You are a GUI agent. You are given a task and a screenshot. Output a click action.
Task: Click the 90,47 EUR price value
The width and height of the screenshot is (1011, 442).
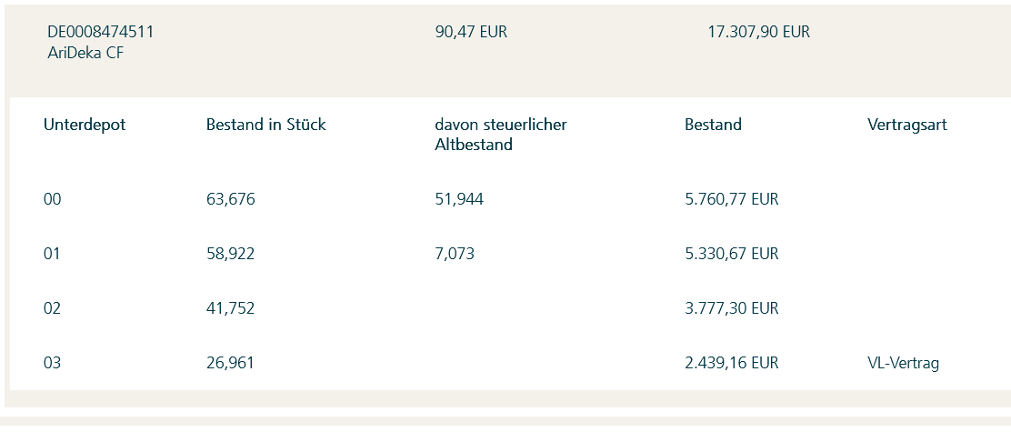(x=471, y=33)
